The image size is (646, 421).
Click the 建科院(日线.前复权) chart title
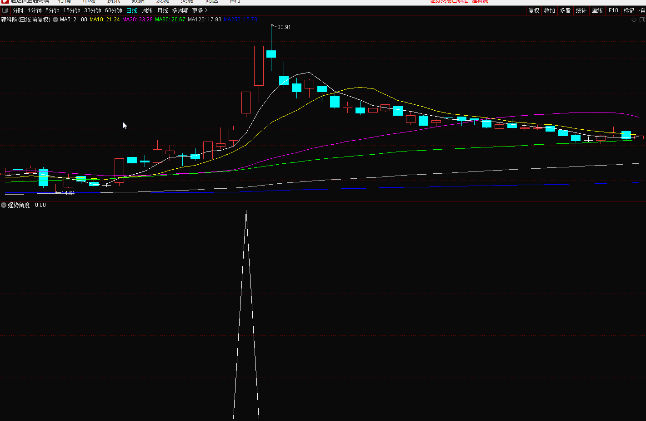[x=26, y=20]
